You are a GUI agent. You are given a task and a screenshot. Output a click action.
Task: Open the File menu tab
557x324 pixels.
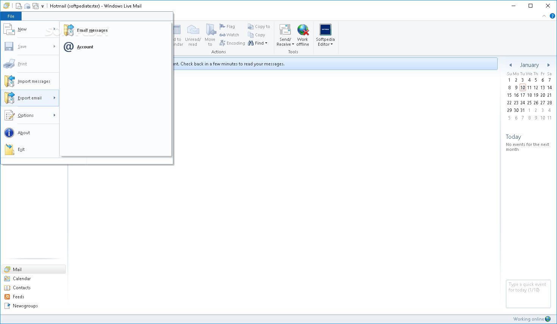[11, 16]
